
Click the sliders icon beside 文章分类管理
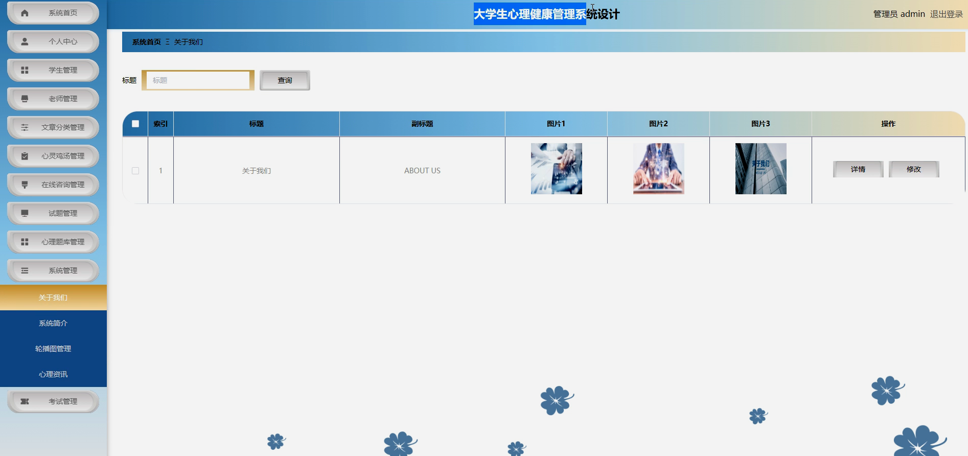point(25,127)
